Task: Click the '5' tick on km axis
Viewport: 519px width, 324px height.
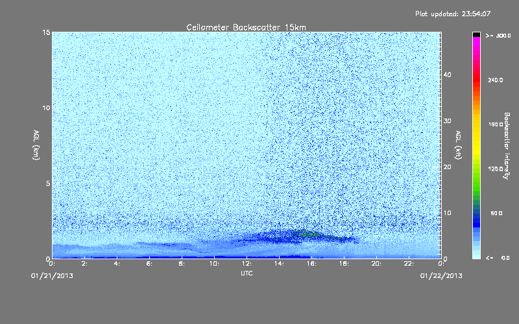Action: pyautogui.click(x=48, y=183)
